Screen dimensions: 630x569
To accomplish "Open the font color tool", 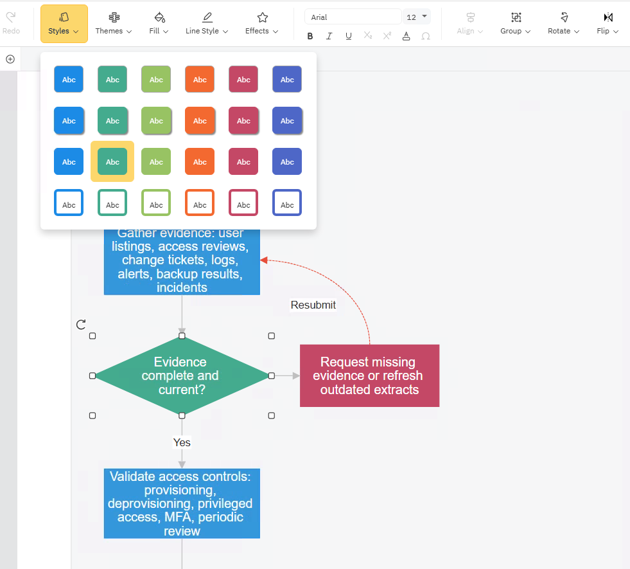I will [407, 36].
